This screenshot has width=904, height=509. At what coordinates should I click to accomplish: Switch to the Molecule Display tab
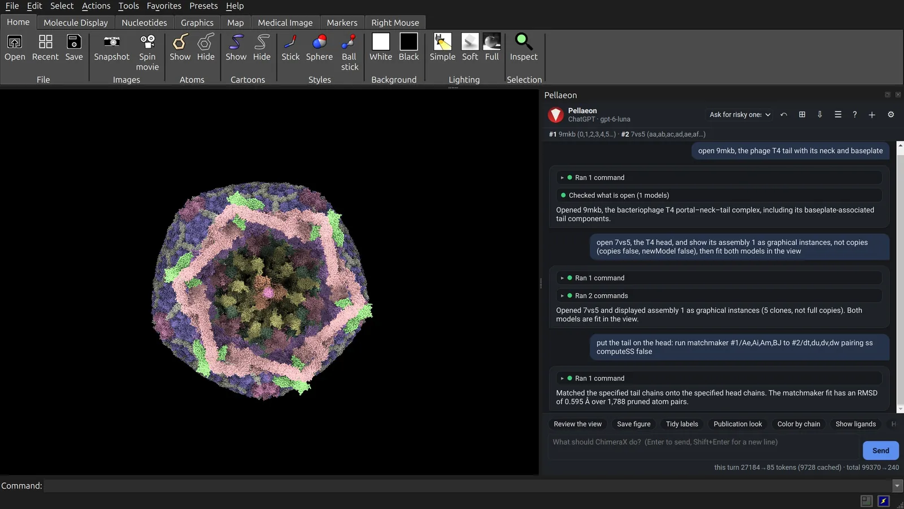tap(76, 23)
